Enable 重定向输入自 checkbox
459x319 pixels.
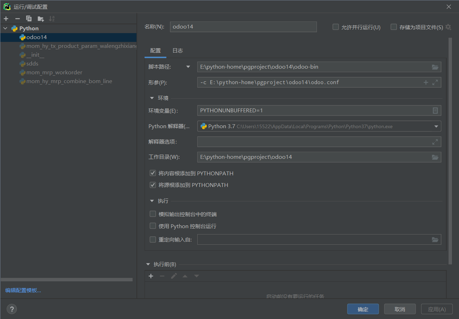(x=153, y=240)
